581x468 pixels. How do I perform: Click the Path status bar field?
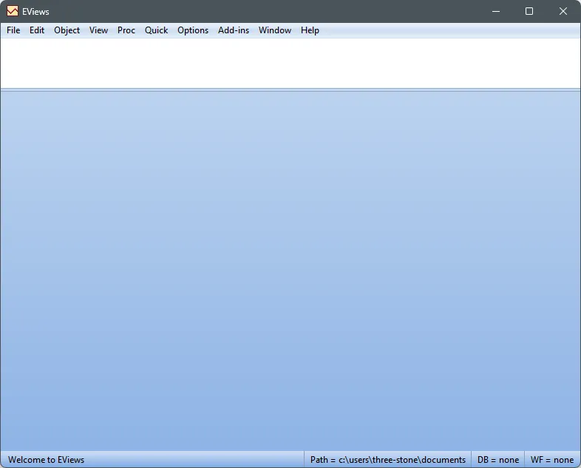[x=387, y=460]
